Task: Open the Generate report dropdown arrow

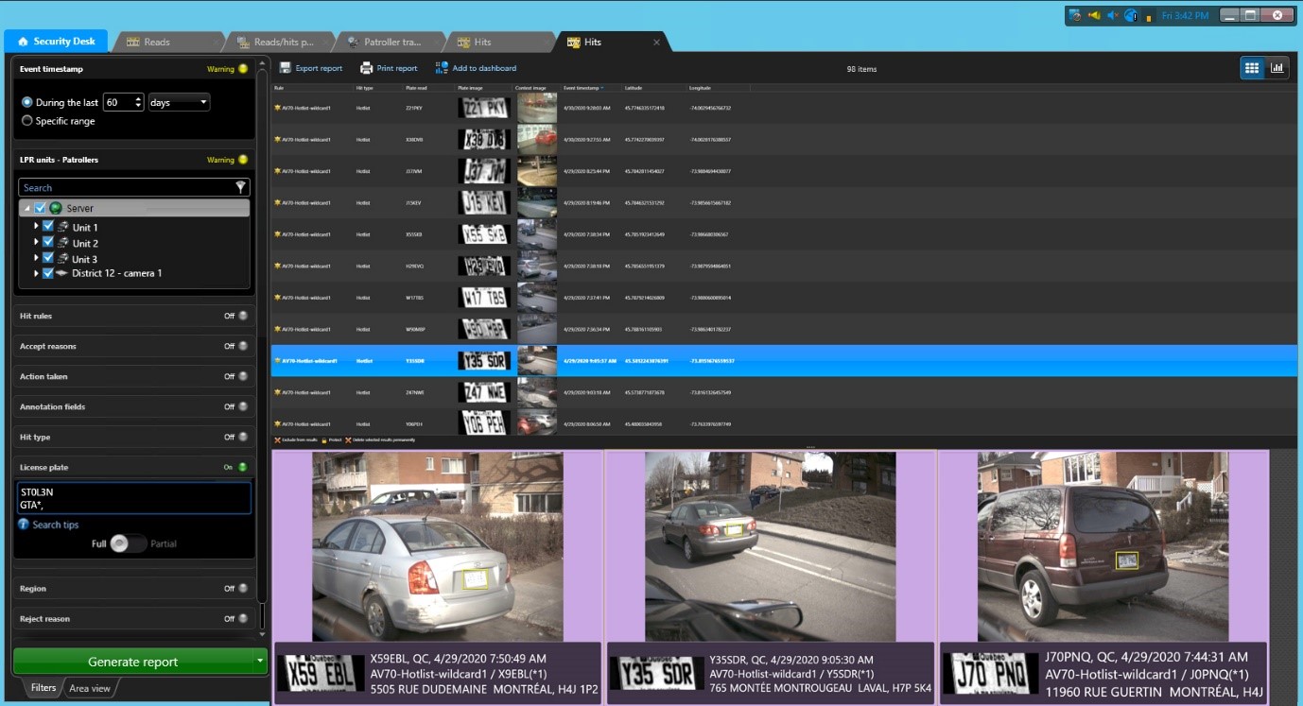Action: click(x=260, y=662)
